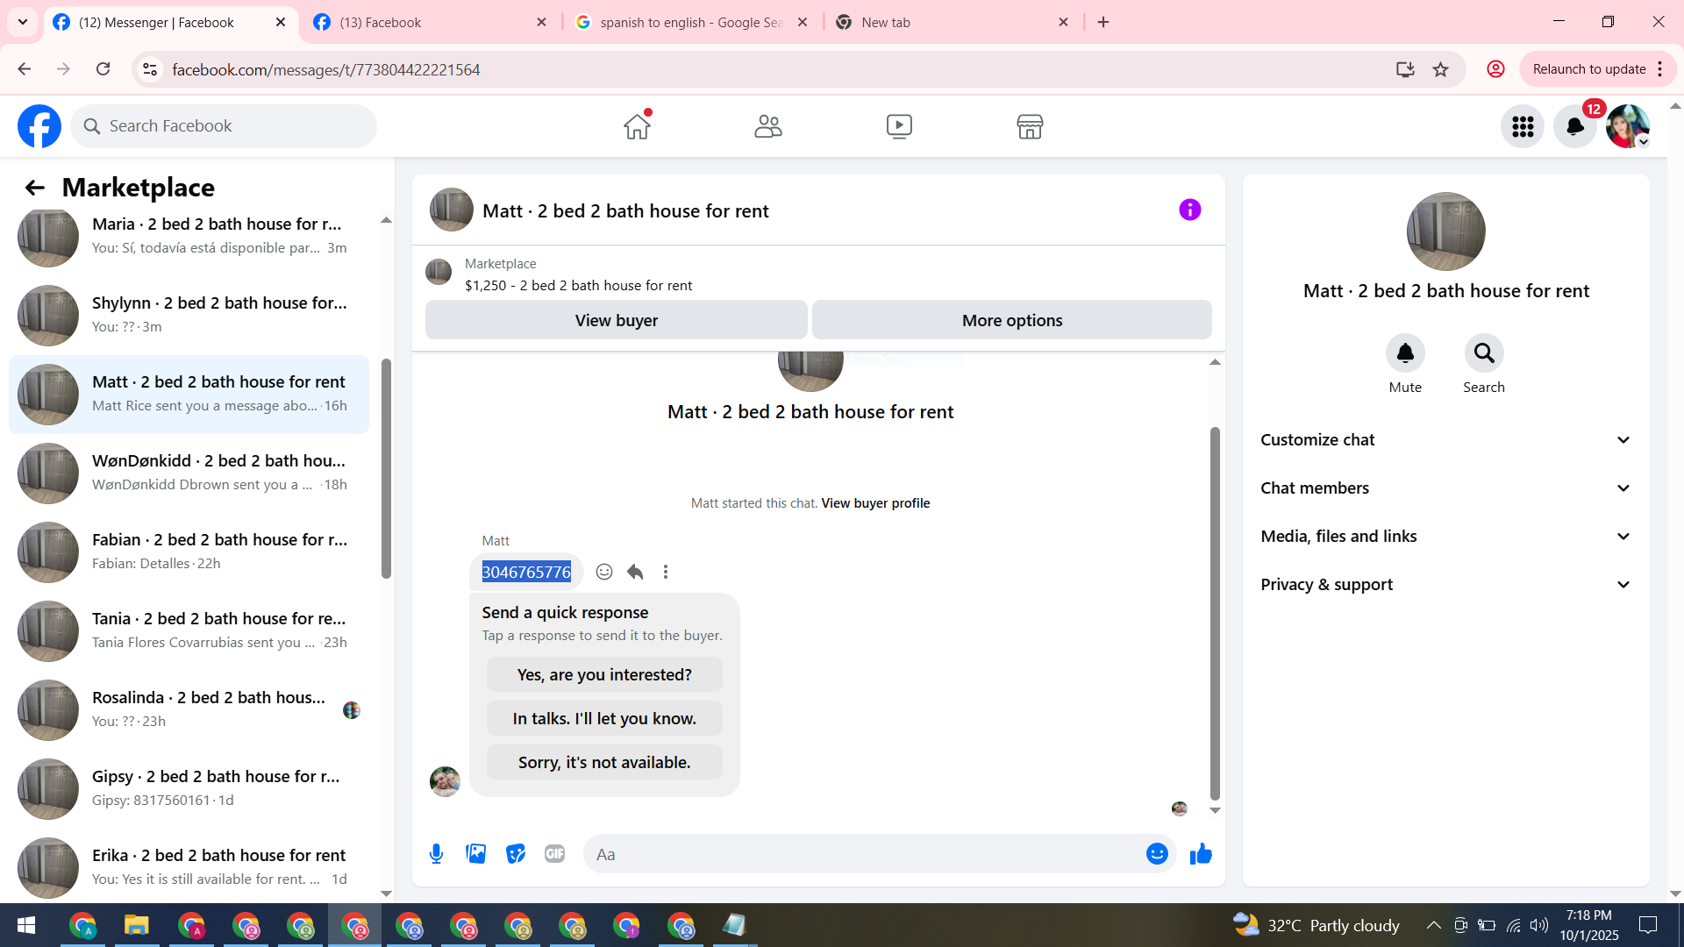Expand Media, files and links section
This screenshot has width=1684, height=947.
coord(1445,537)
